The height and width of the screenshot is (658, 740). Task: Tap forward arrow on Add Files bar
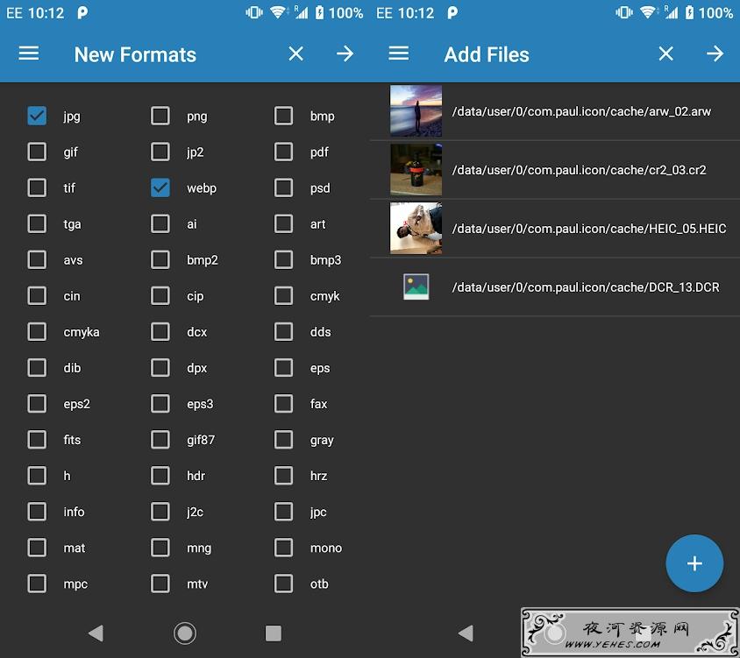715,53
